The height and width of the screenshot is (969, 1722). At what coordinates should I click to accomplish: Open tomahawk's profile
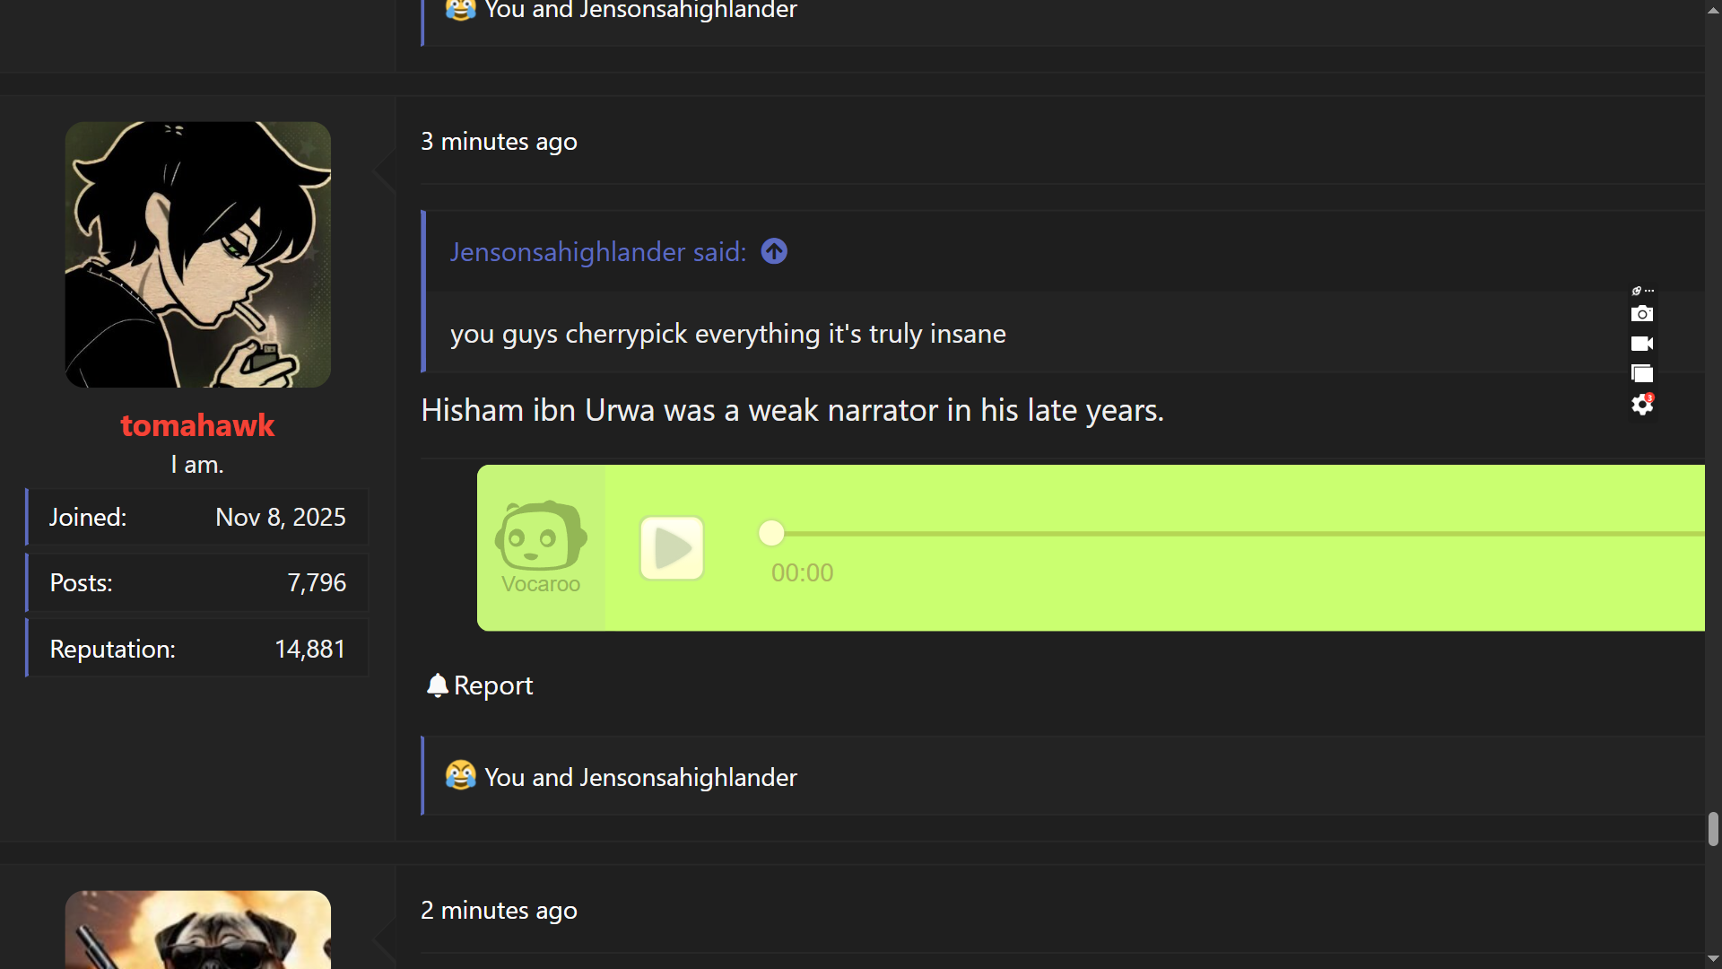coord(197,425)
